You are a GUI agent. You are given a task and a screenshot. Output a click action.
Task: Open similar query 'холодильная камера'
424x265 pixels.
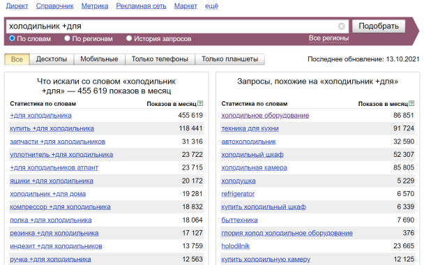coord(254,167)
